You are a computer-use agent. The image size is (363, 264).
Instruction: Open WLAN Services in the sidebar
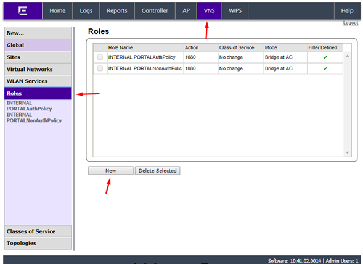(38, 81)
